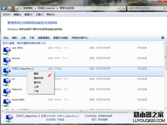167x125 pixels.
Task: Select the su network icon
Action: pyautogui.click(x=6, y=82)
